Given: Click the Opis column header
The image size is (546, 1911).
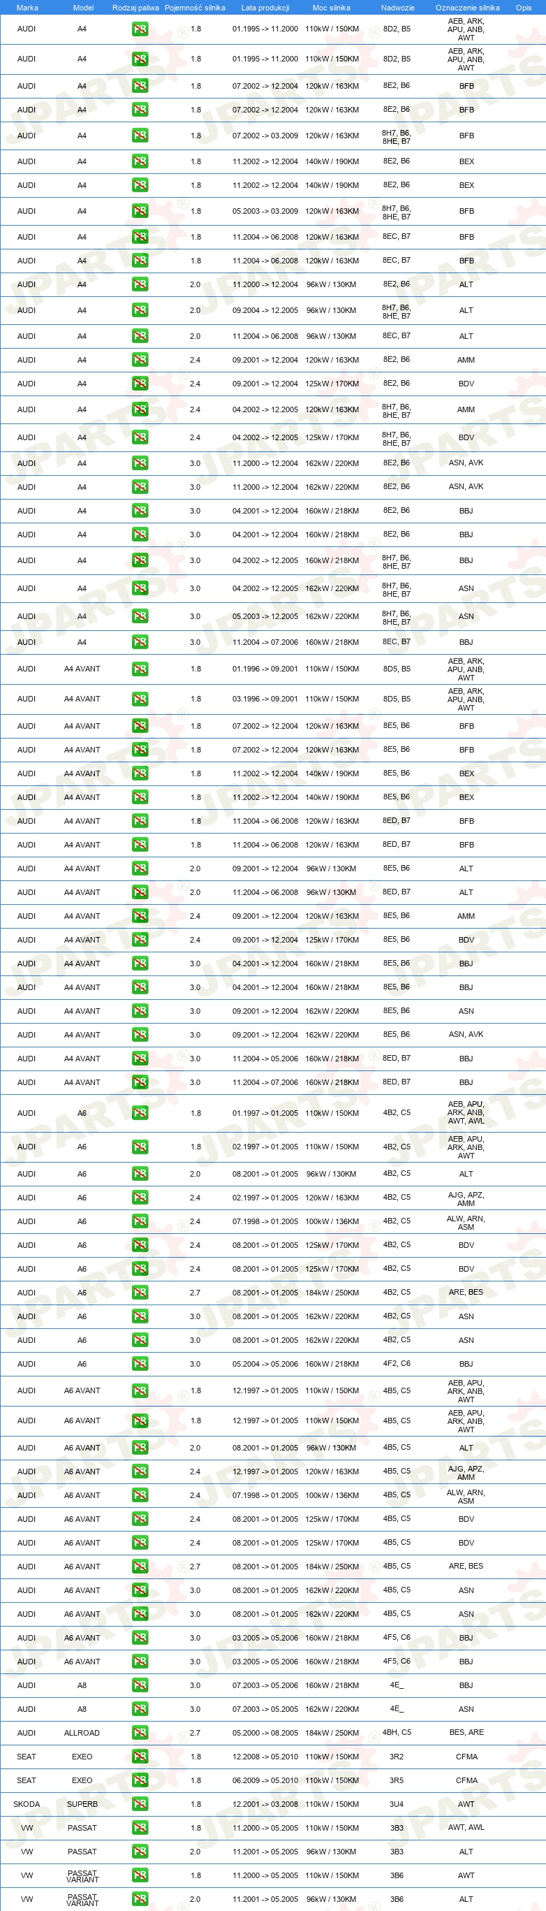Looking at the screenshot, I should [x=524, y=8].
